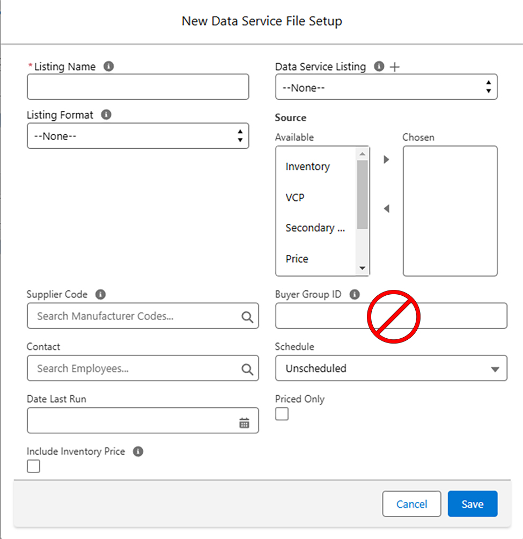
Task: Click the Available list scrollbar thumb
Action: tap(362, 194)
